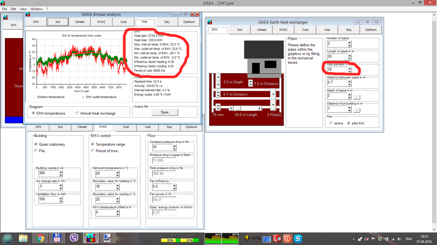This screenshot has height=245, width=437.
Task: Click the floppy disk save-manager taskbar icon
Action: (x=56, y=238)
